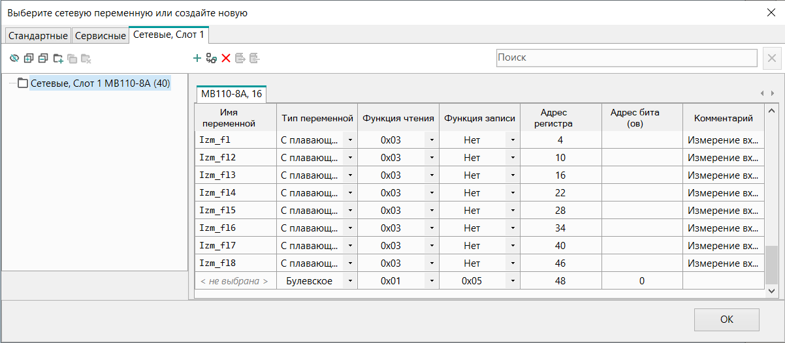785x343 pixels.
Task: Click the expand all tree nodes icon
Action: click(x=29, y=59)
